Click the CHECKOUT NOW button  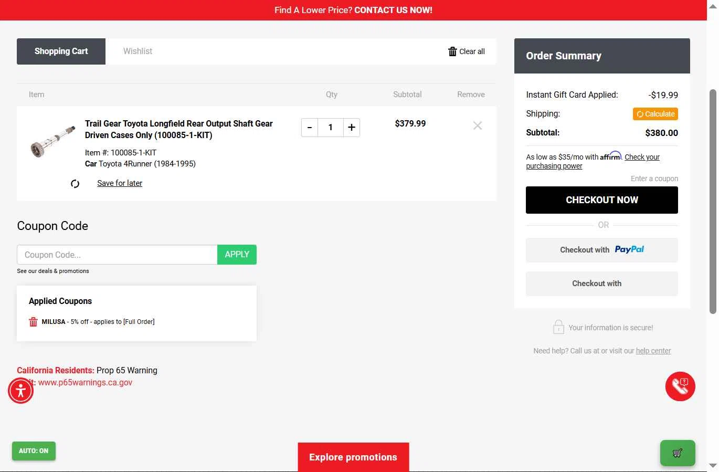click(602, 200)
